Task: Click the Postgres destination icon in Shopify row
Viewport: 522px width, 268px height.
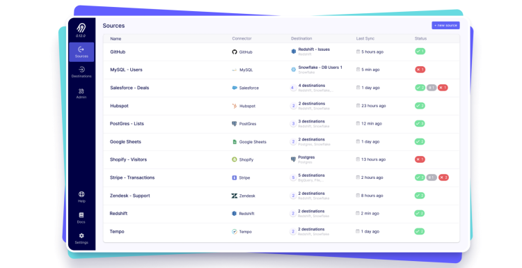Action: 293,159
